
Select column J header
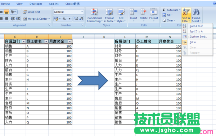coord(83,37)
